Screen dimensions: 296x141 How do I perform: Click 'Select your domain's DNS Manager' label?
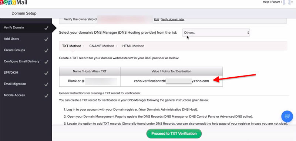pyautogui.click(x=118, y=33)
